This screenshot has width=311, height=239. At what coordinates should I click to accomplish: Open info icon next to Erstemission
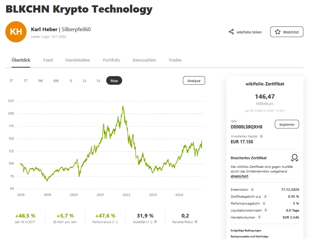point(252,190)
